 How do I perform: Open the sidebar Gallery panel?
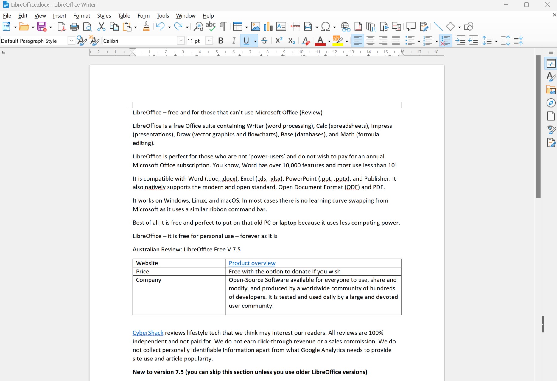(551, 90)
